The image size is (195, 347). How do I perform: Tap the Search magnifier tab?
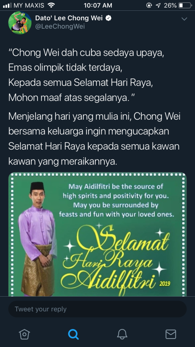click(73, 334)
